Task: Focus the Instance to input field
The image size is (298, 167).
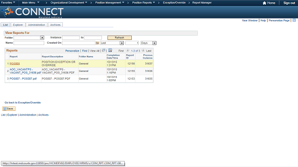Action: pos(93,38)
